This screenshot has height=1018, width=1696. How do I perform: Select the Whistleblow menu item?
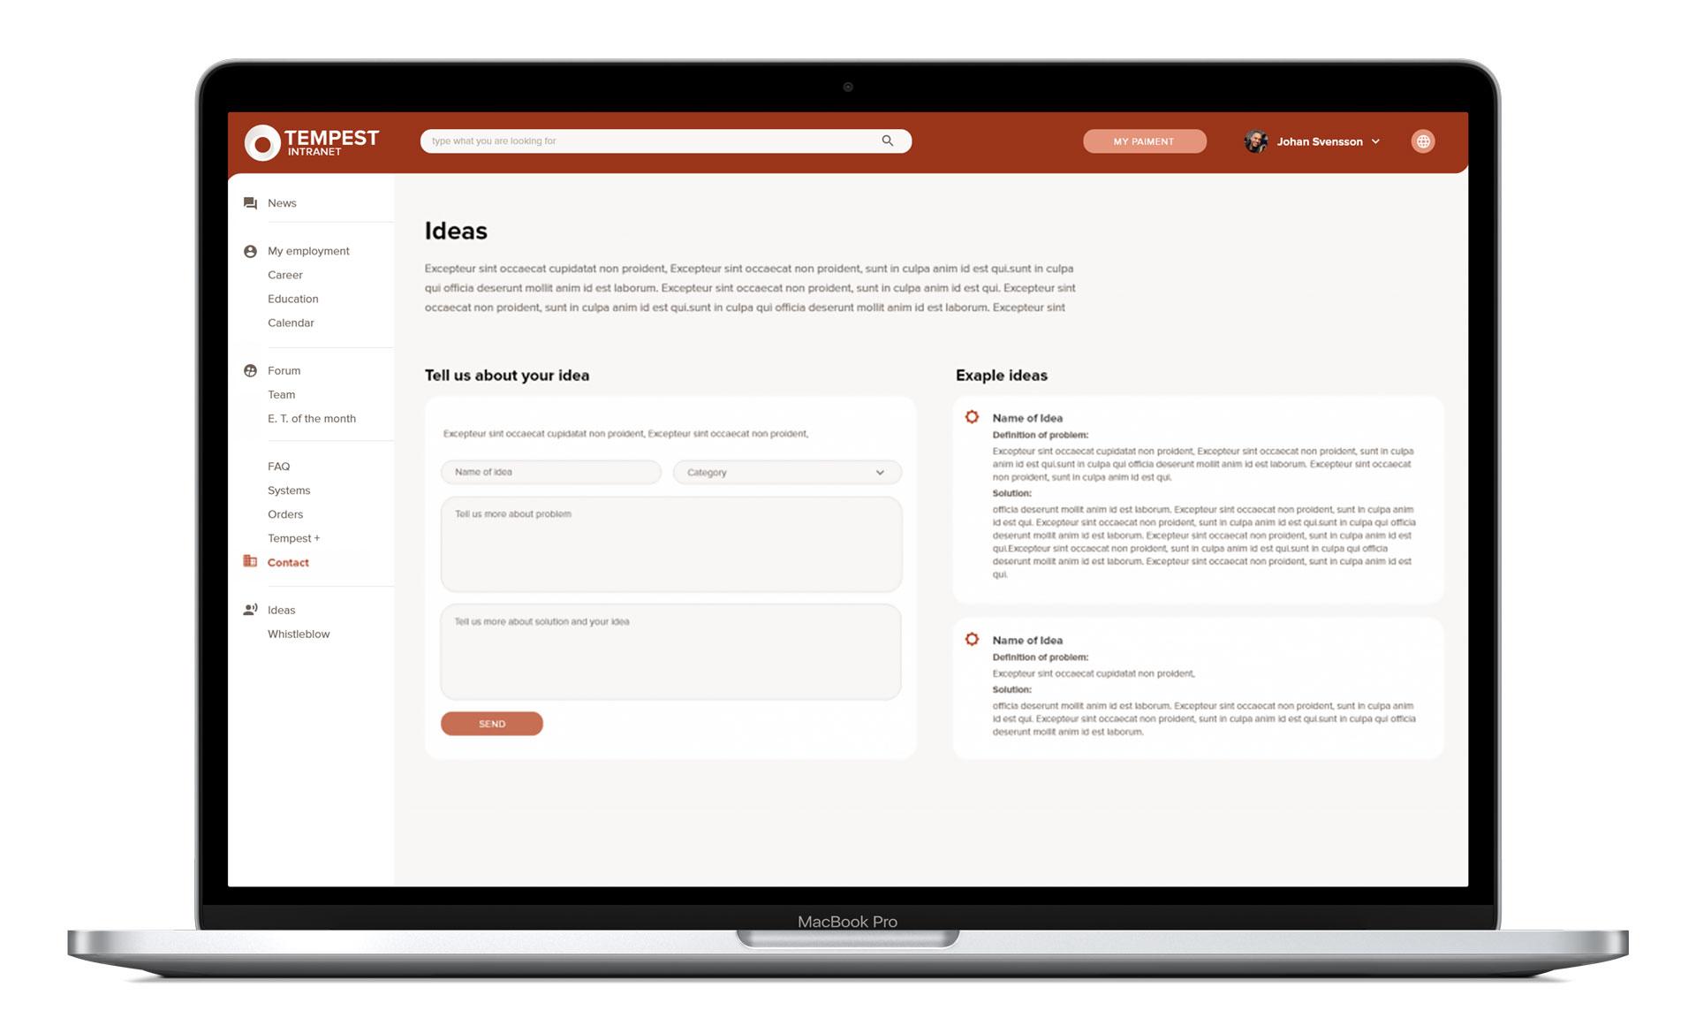click(298, 633)
